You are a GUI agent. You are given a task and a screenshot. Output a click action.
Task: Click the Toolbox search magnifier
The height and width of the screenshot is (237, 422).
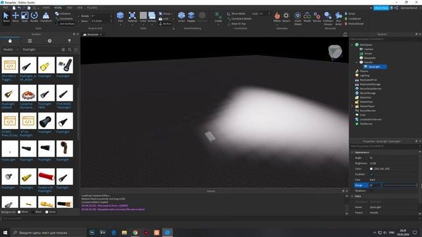[x=69, y=50]
